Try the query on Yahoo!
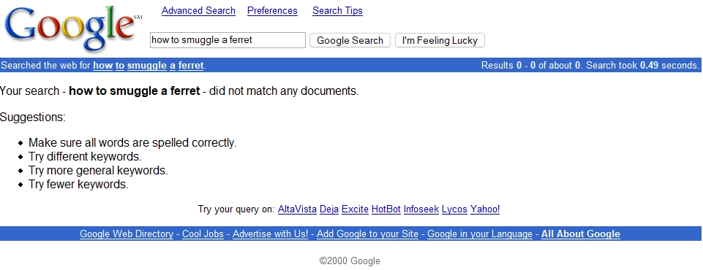This screenshot has height=270, width=703. click(x=485, y=209)
